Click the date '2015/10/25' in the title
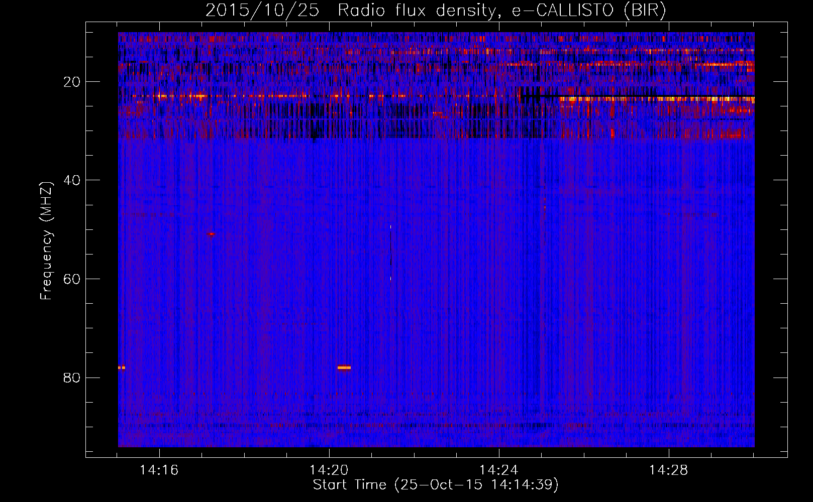This screenshot has height=502, width=813. [x=262, y=11]
